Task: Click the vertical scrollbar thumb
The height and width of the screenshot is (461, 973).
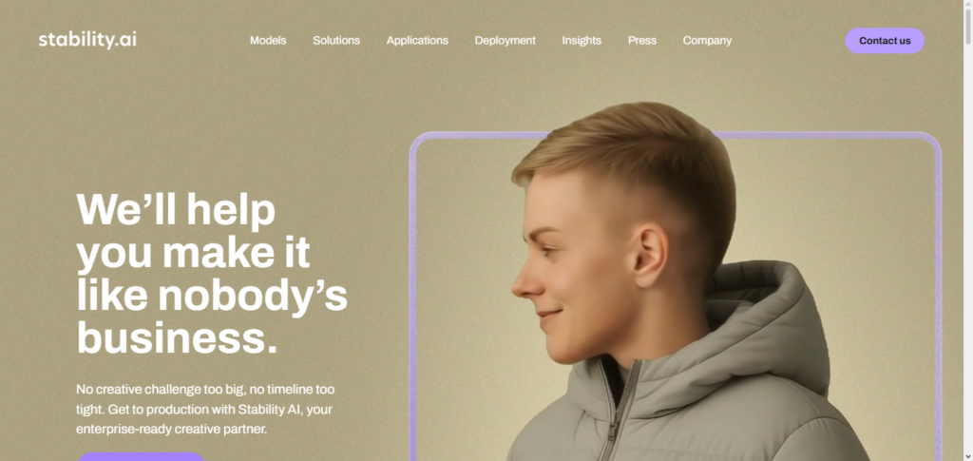Action: 967,27
